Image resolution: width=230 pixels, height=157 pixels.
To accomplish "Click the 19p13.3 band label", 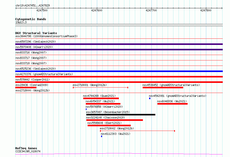I will tap(21, 22).
